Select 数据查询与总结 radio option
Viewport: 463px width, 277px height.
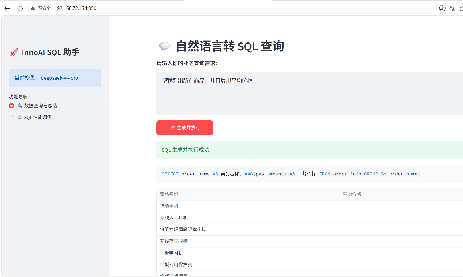(33, 106)
